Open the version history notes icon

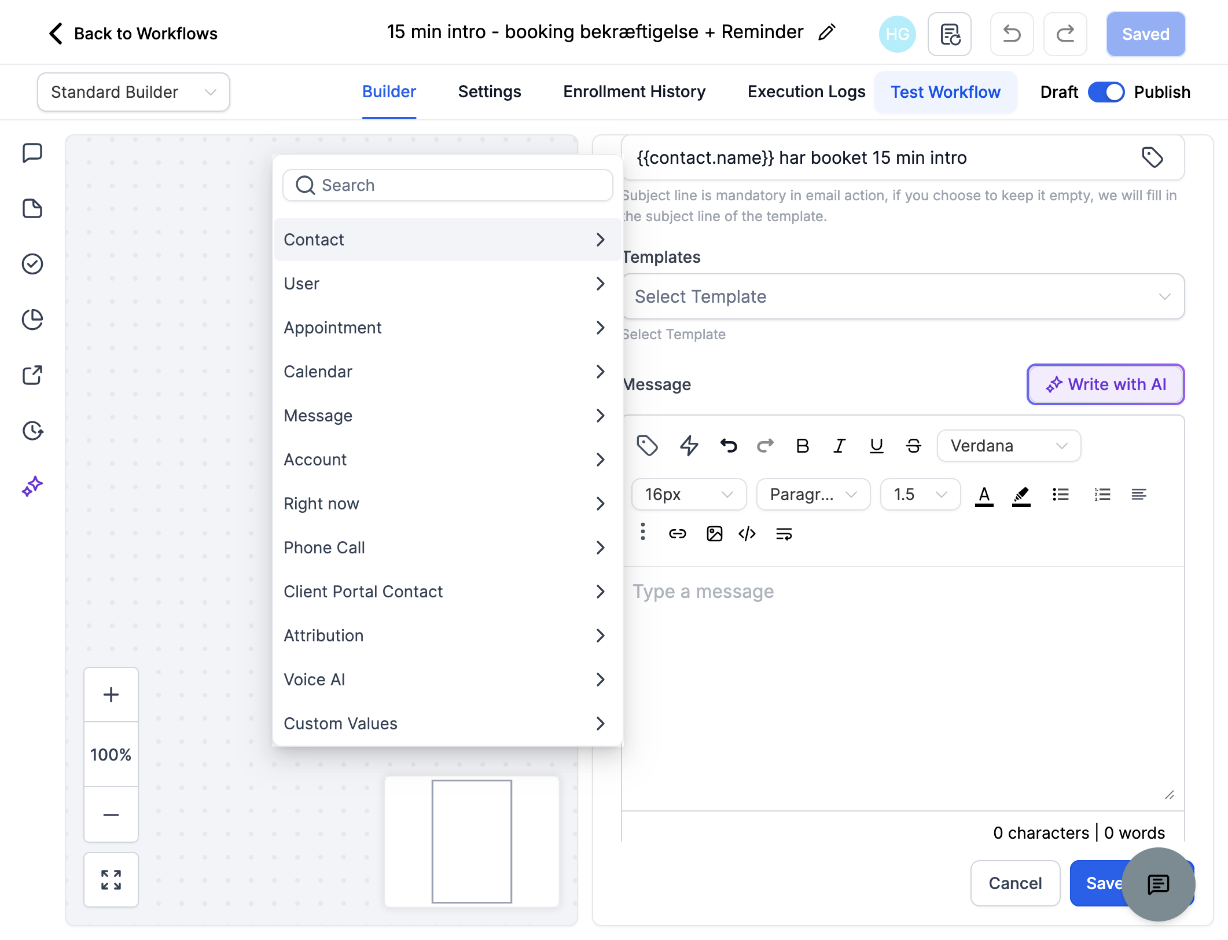point(950,34)
